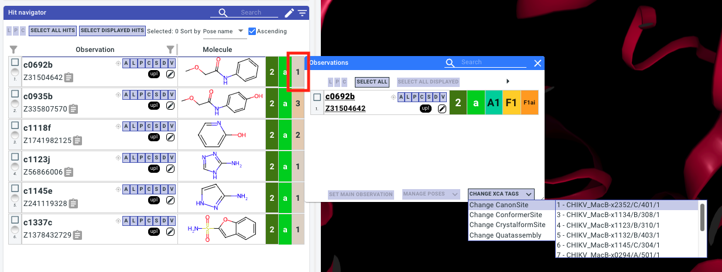Open the Sort by Pose name dropdown

coord(225,31)
